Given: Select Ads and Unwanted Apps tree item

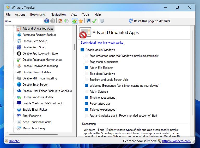Looking at the screenshot, I should click(38, 29).
